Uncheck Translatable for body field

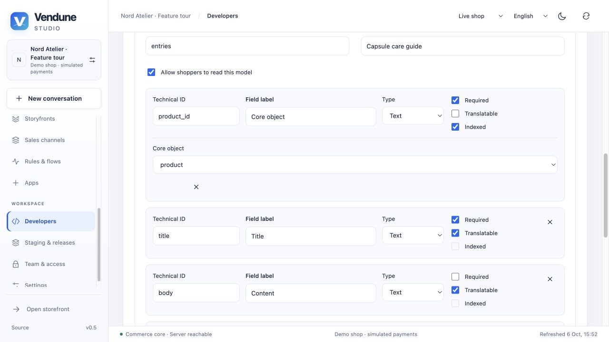[x=455, y=290]
